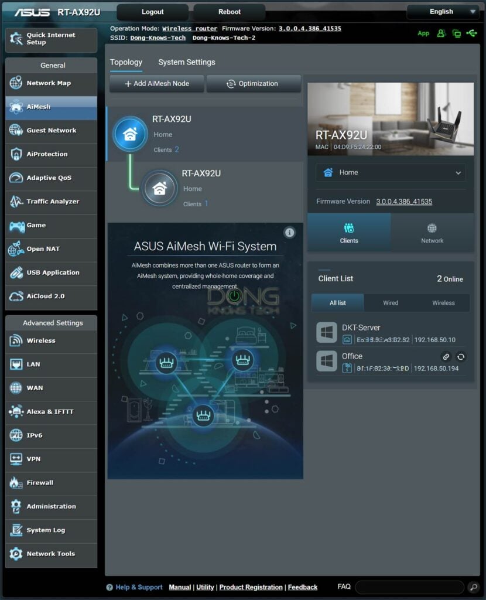Click the Logout button
Image resolution: width=486 pixels, height=600 pixels.
[153, 12]
